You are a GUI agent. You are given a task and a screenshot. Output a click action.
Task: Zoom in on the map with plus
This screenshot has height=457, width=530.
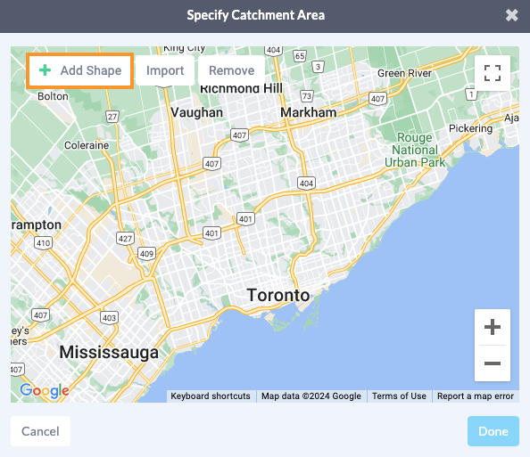(493, 327)
